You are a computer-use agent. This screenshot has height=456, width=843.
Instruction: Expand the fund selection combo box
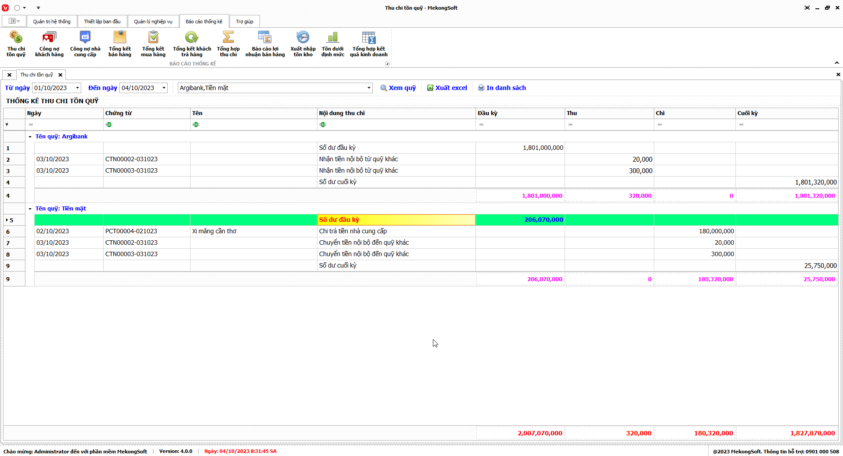pyautogui.click(x=368, y=88)
